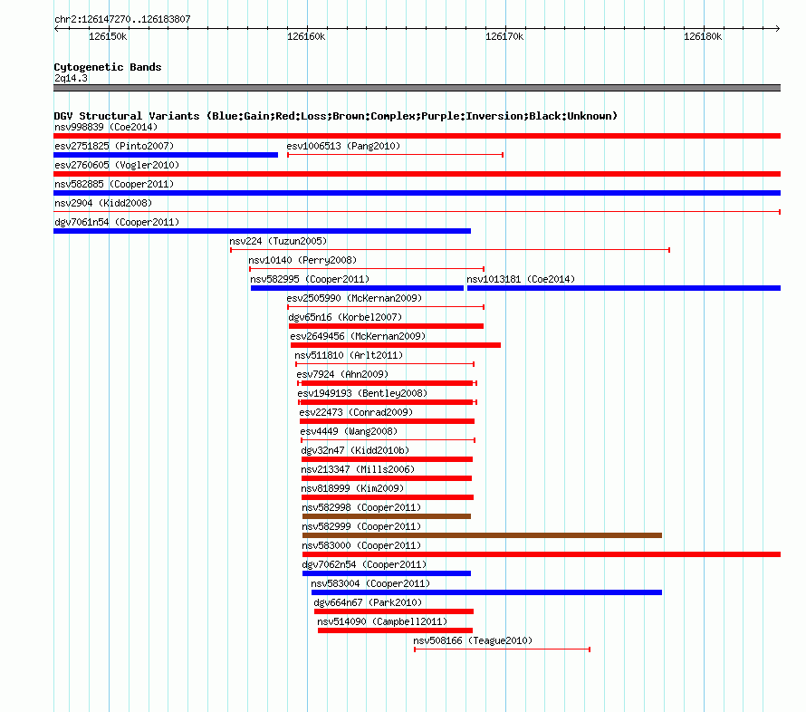Select the esv2649456 (McKernan2009) loss bar
Screen dimensions: 806x712
(x=396, y=345)
